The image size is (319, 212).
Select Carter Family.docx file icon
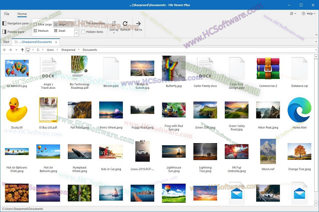pos(205,68)
